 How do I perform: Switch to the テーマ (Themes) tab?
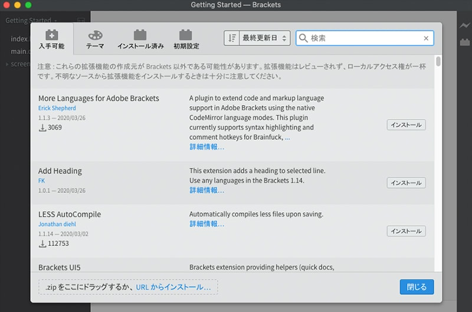95,40
